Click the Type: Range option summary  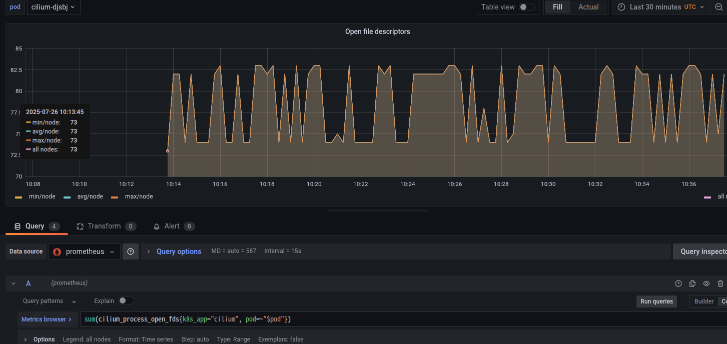pos(234,339)
